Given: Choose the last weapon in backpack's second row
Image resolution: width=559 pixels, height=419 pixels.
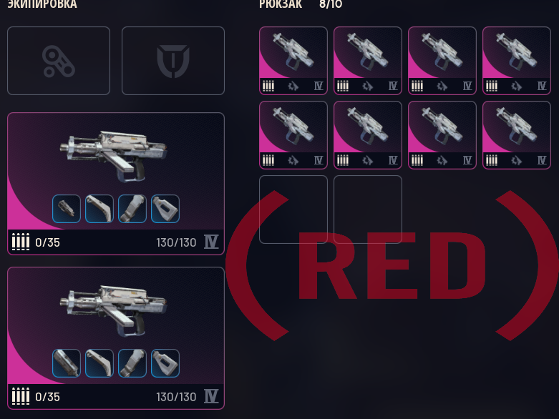Looking at the screenshot, I should 517,135.
